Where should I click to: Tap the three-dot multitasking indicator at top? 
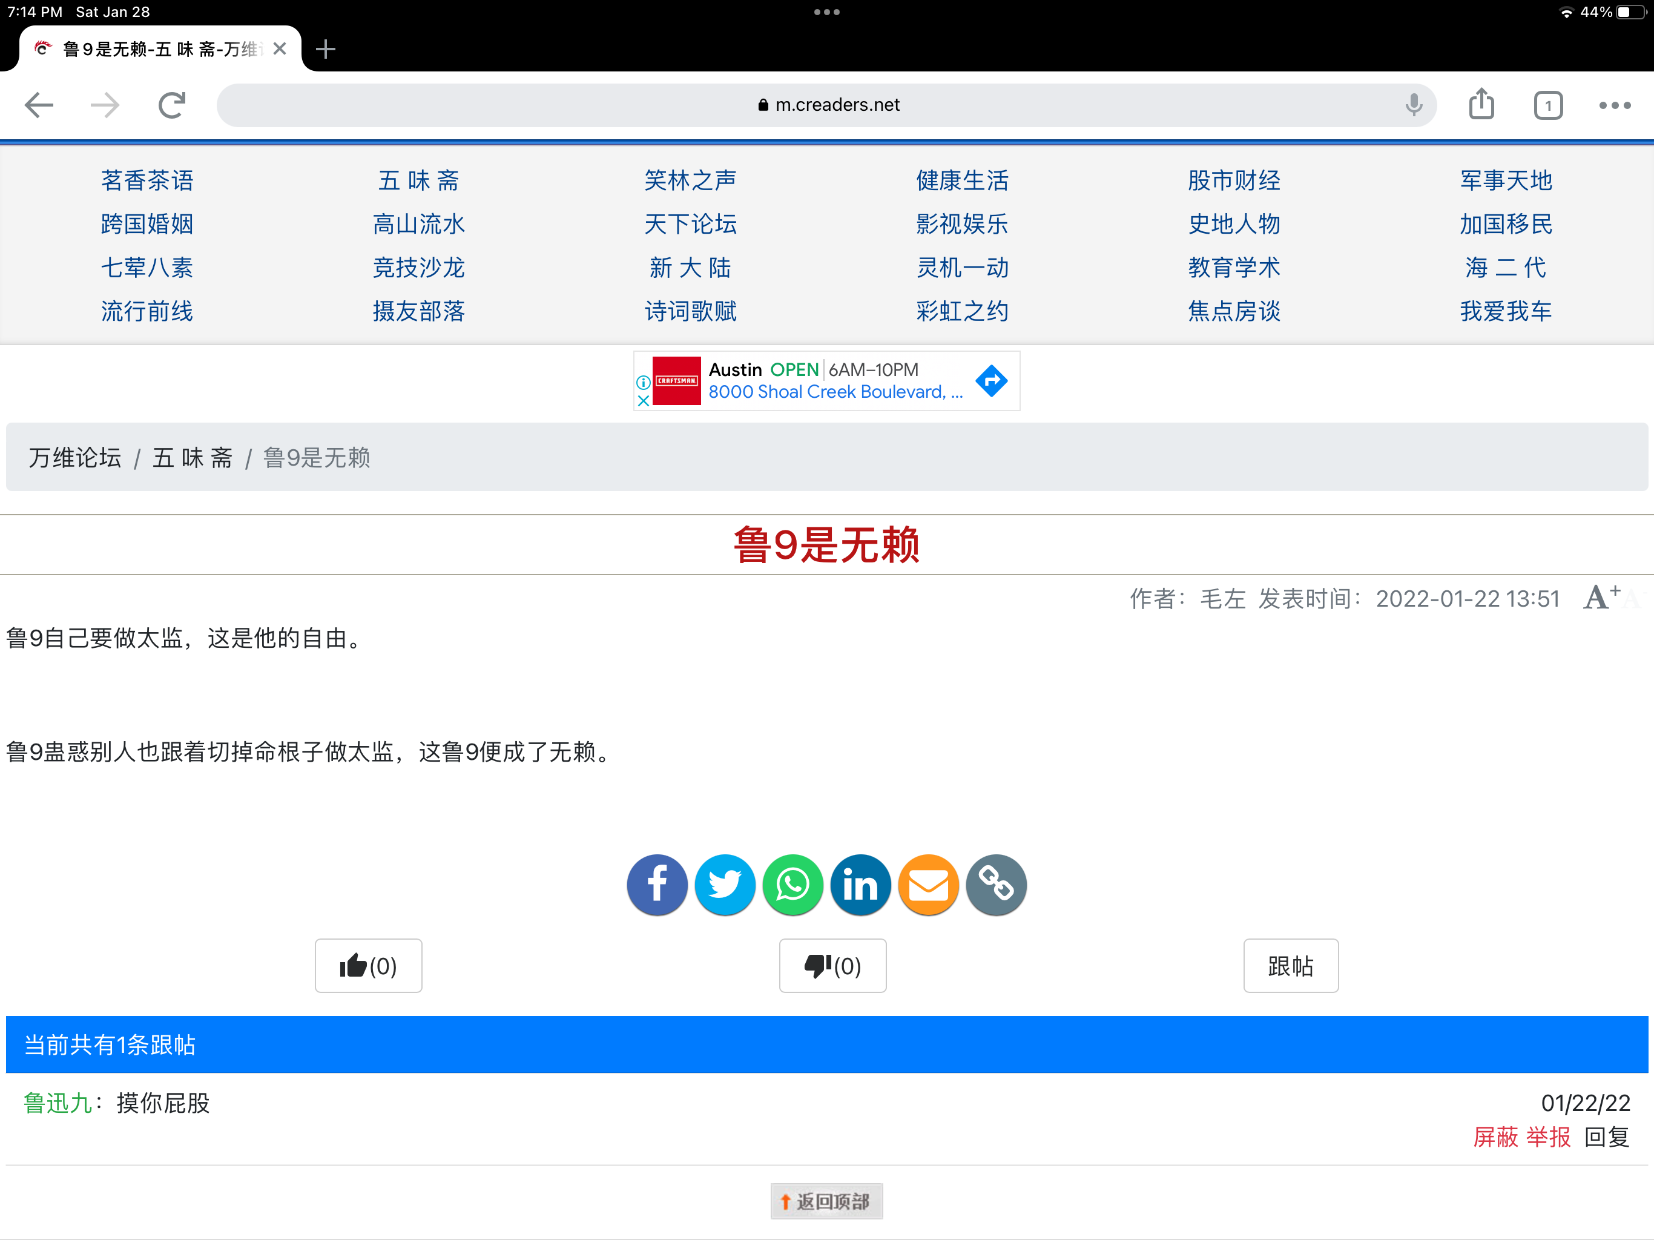point(826,12)
